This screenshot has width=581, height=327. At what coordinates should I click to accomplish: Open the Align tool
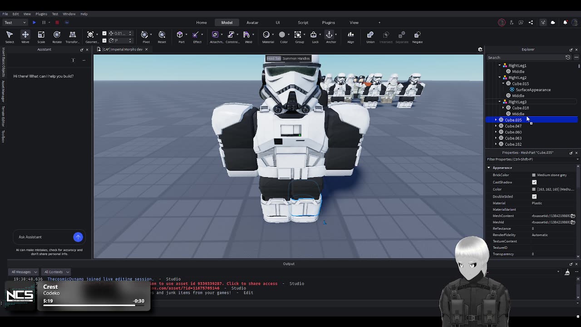pos(350,37)
